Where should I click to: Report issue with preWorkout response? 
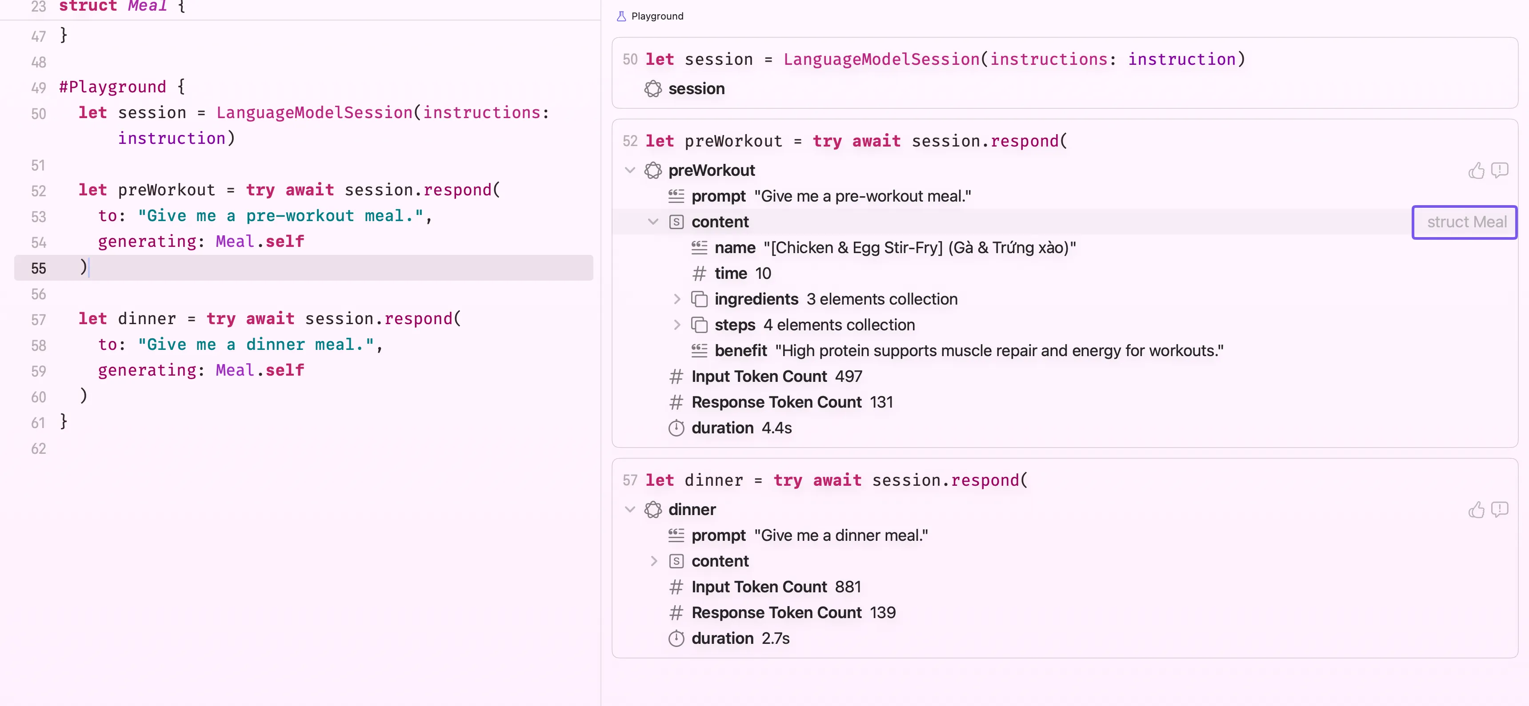[x=1500, y=171]
